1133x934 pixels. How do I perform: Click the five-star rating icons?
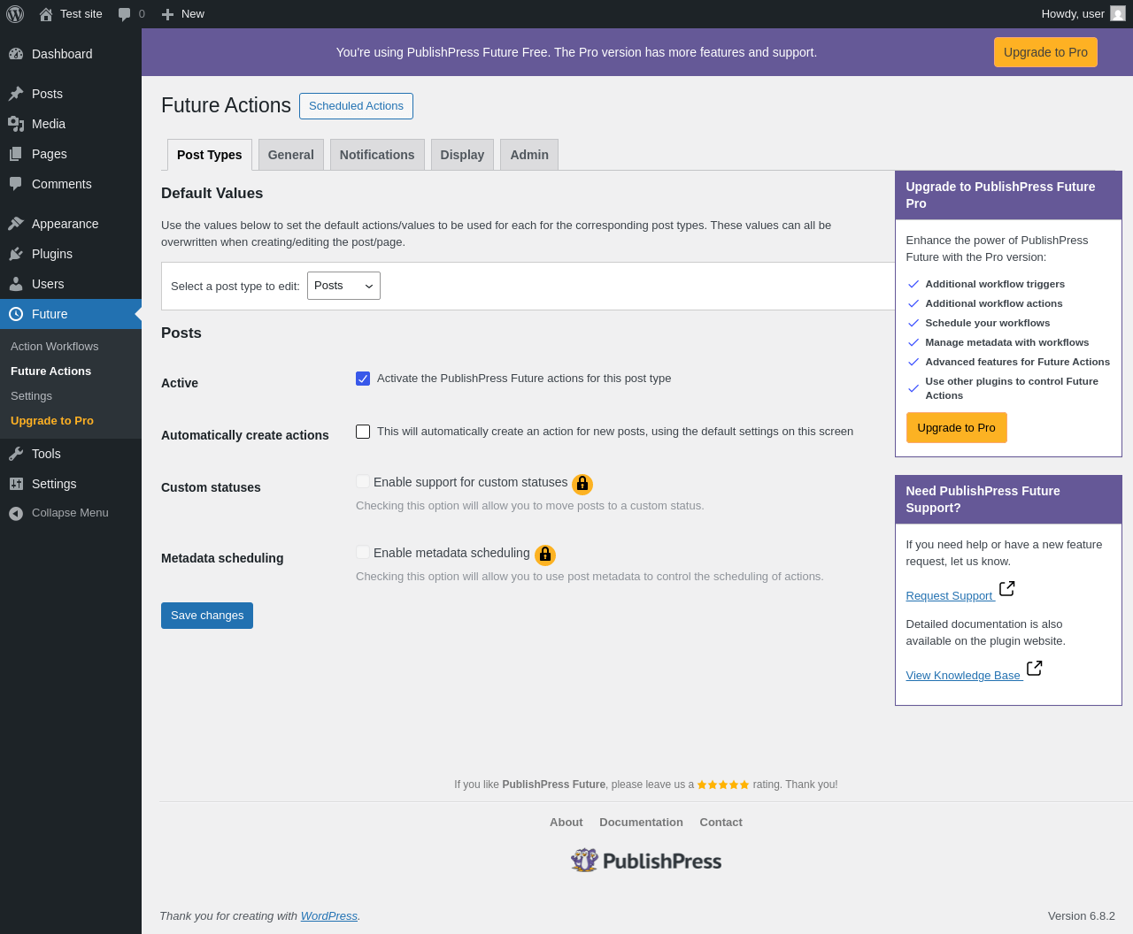pyautogui.click(x=723, y=785)
